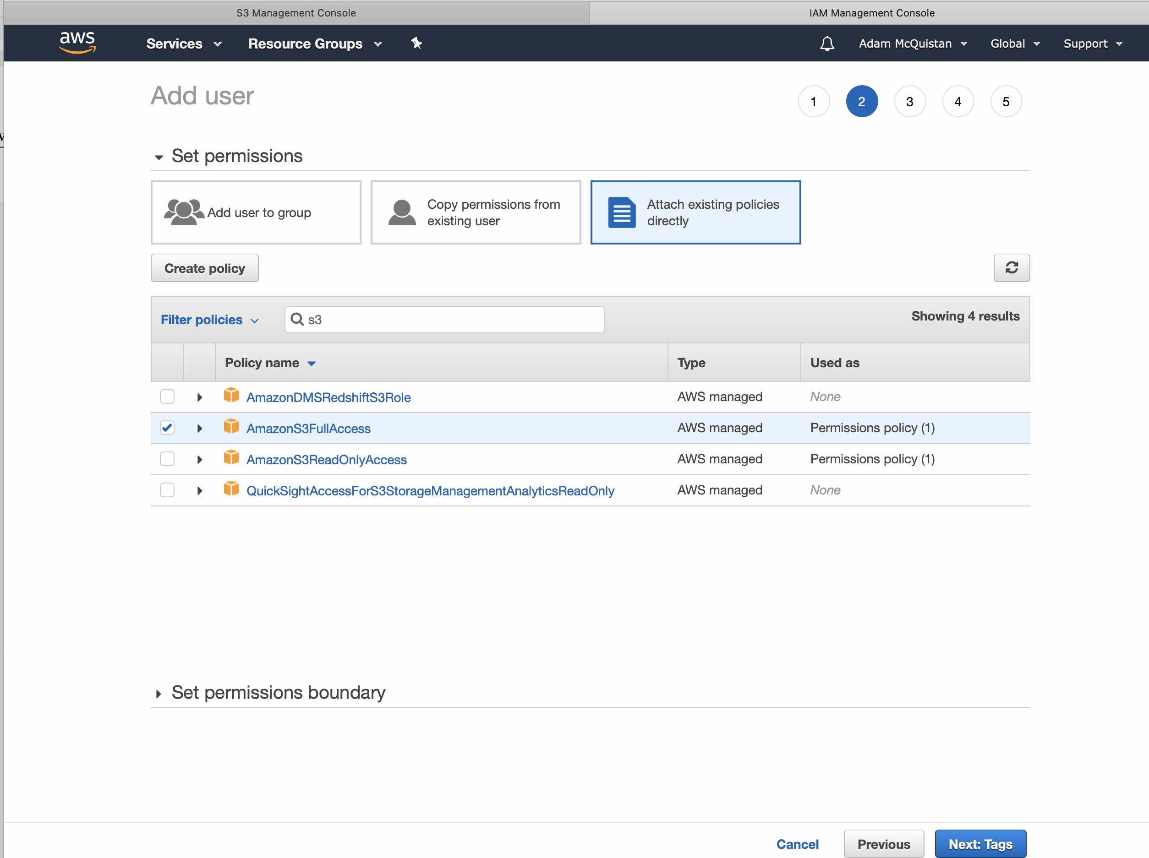This screenshot has width=1149, height=858.
Task: Refresh the policy list
Action: click(1012, 268)
